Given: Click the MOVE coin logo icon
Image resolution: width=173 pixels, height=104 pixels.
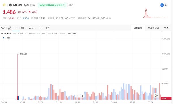Looking at the screenshot, I should coord(10,5).
